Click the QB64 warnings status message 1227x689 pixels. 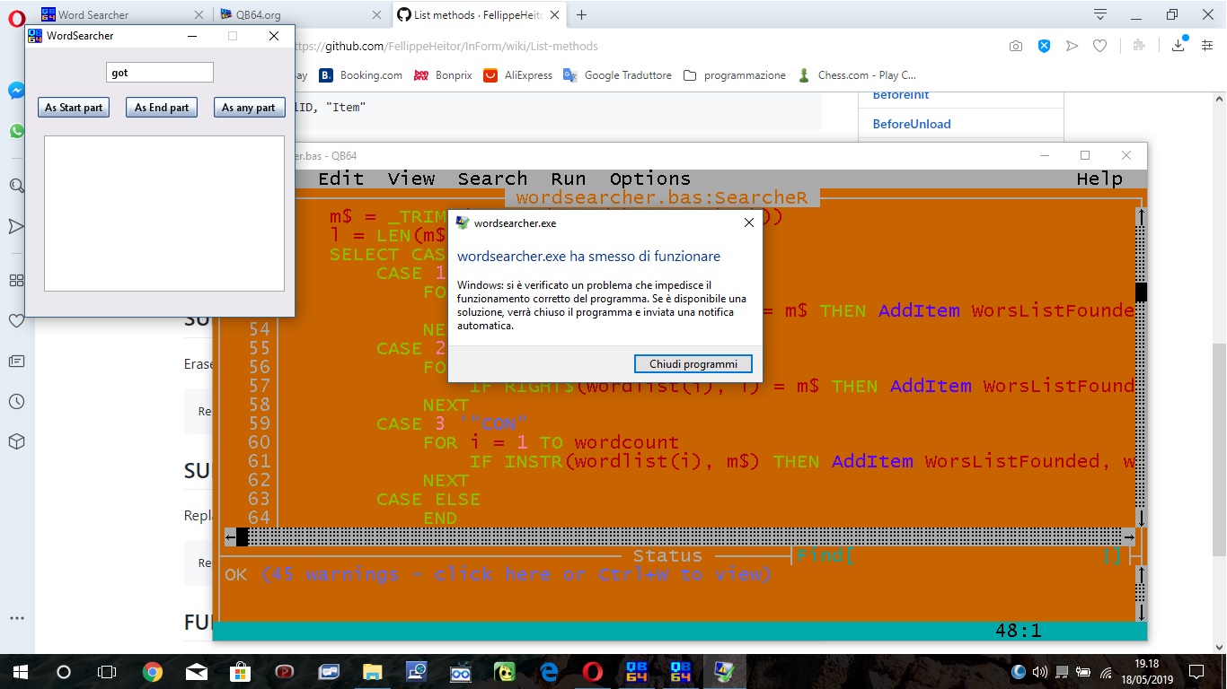516,574
